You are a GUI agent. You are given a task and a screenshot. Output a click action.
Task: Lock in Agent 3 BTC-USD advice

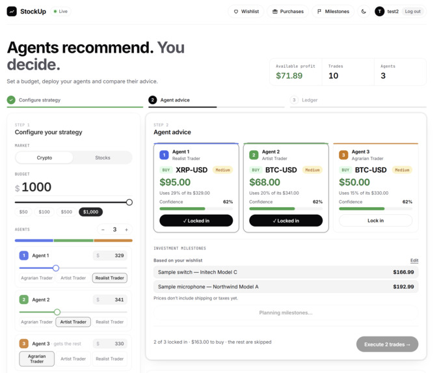coord(375,221)
